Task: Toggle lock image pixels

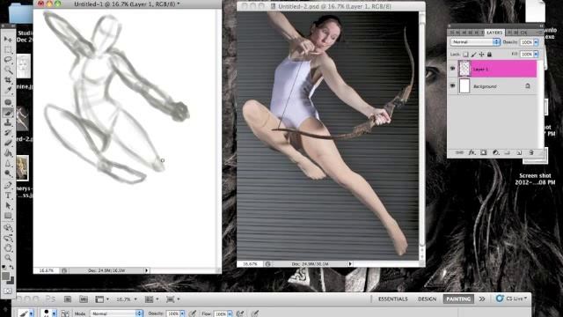Action: 473,55
